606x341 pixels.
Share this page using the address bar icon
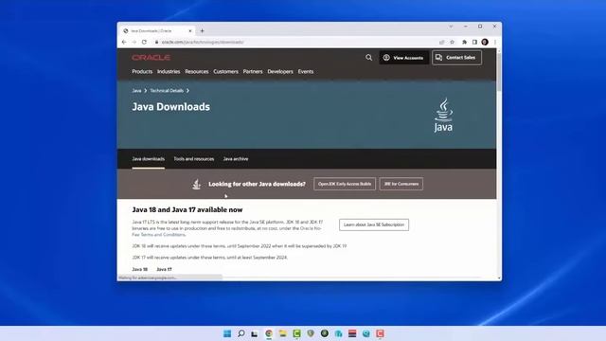[442, 42]
